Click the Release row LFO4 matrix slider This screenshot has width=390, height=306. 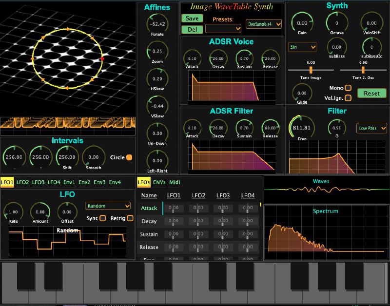(x=248, y=248)
